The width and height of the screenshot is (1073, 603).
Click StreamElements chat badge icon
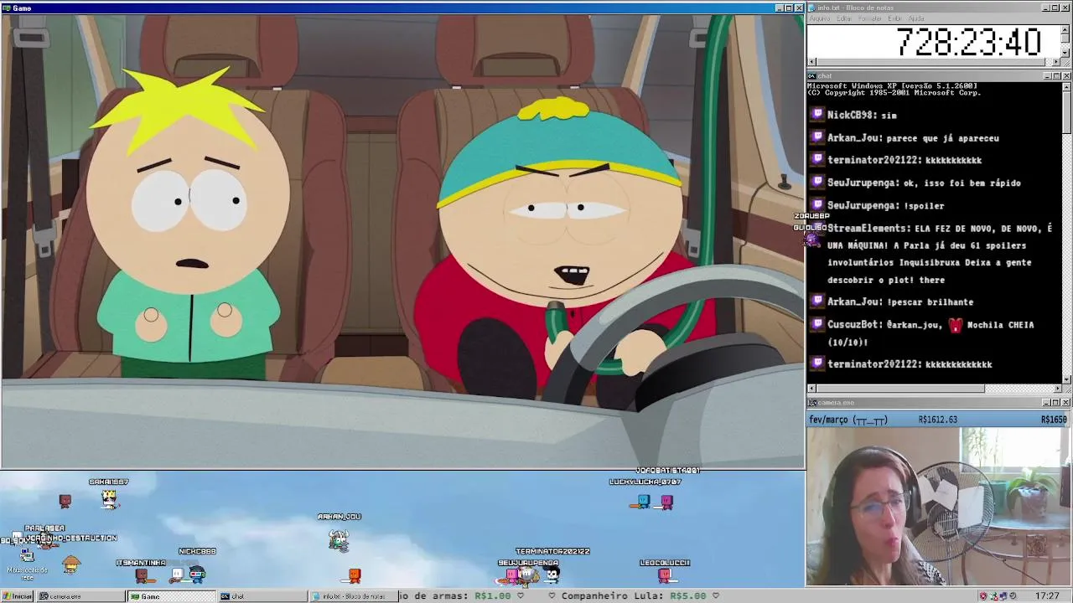817,228
